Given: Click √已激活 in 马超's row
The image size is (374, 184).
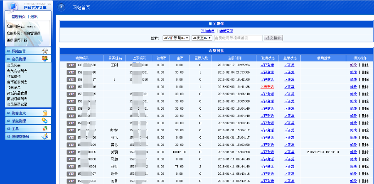Looking at the screenshot, I should (267, 159).
